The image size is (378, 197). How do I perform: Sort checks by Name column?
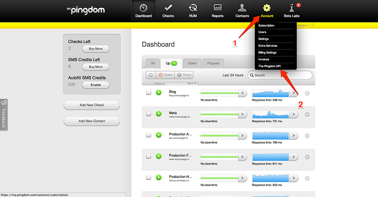[x=192, y=83]
